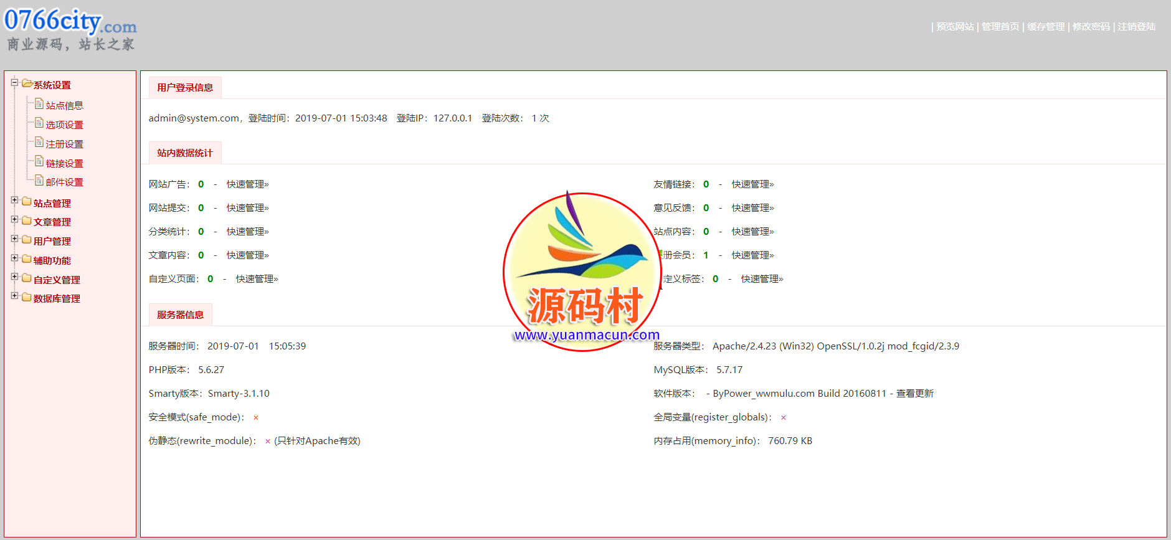Open 预览网站 in the top menu
Image resolution: width=1171 pixels, height=540 pixels.
pyautogui.click(x=955, y=27)
